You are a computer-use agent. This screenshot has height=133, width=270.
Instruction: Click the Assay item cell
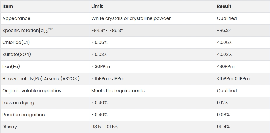pyautogui.click(x=45, y=127)
